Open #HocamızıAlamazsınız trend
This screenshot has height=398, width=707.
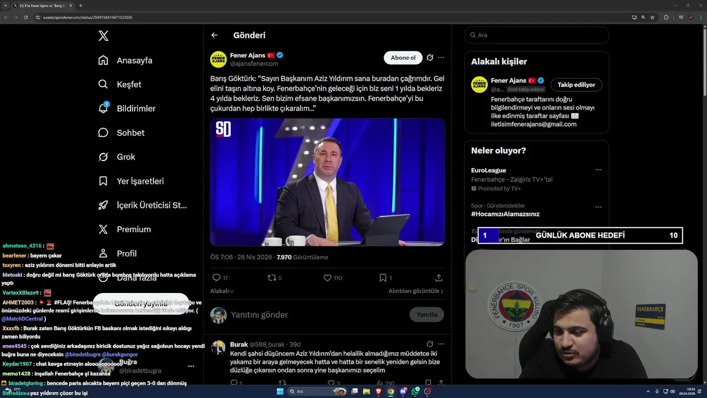coord(505,214)
